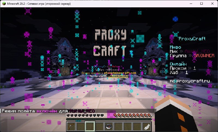Click the map author xTR3MCRA3H3R name
Image resolution: width=218 pixels, height=132 pixels.
(118, 76)
